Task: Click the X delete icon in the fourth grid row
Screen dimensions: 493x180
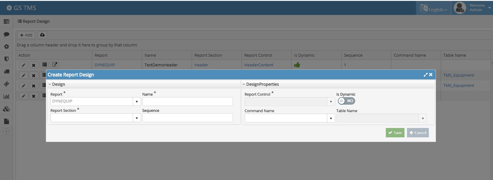Action: coord(34,96)
